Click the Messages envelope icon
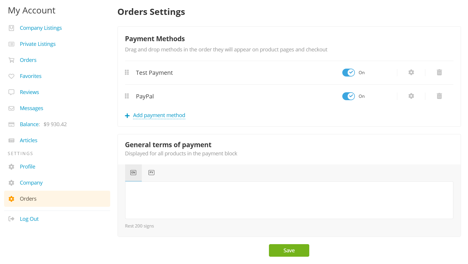The image size is (468, 264). [x=11, y=108]
